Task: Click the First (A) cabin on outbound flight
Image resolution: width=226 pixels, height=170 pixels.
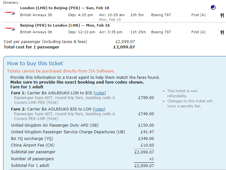Action: (x=198, y=15)
